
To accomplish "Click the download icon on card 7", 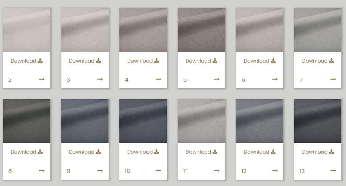I will pyautogui.click(x=331, y=60).
